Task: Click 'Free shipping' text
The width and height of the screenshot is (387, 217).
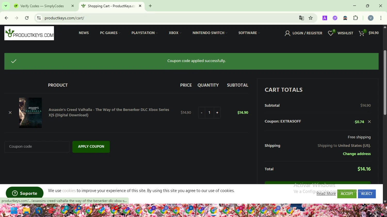Action: (359, 137)
